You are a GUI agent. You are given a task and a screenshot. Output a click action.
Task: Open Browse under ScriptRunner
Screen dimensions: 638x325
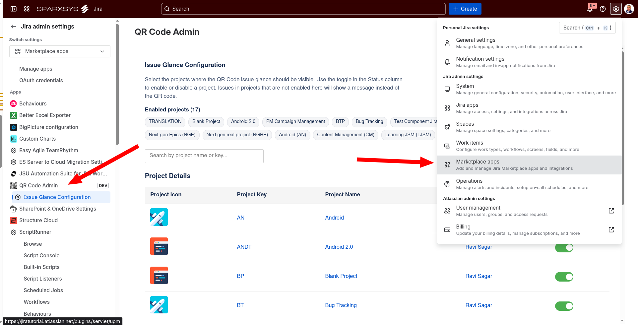[x=33, y=244]
